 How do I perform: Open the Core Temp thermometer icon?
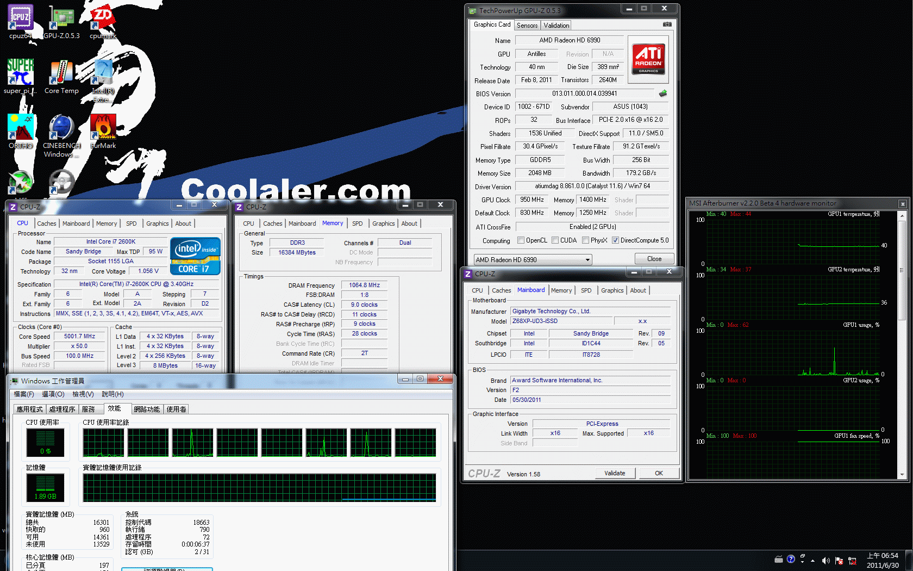61,77
